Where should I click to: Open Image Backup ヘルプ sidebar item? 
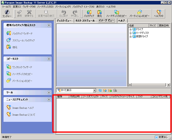(x=20, y=108)
